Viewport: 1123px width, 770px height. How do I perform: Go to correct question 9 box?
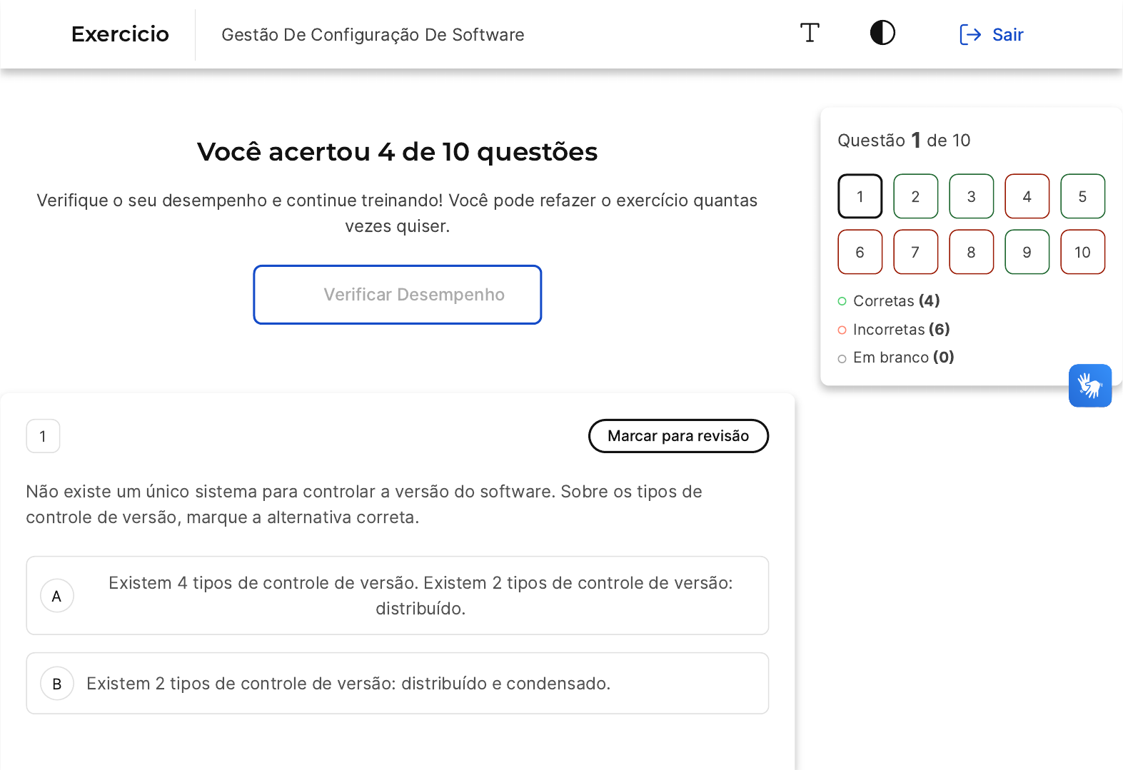tap(1027, 252)
